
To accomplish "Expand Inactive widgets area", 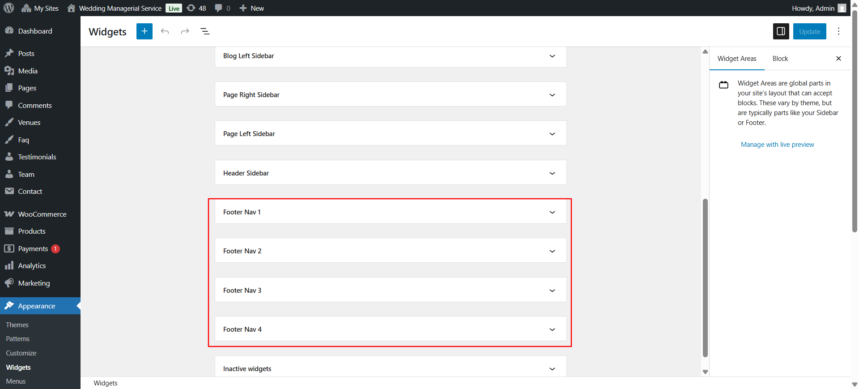I will (391, 367).
